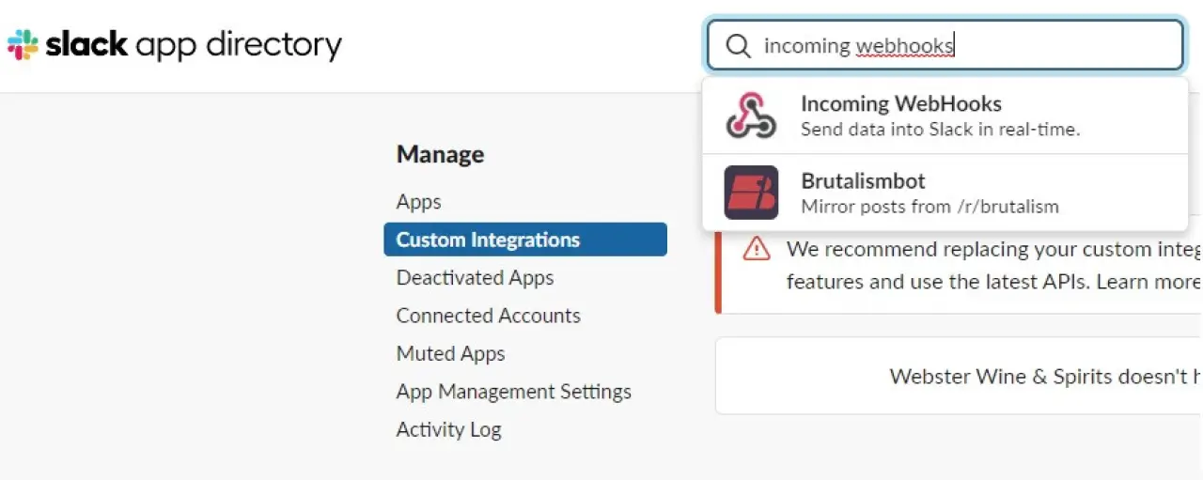Open Muted Apps list
The width and height of the screenshot is (1203, 480).
tap(450, 353)
